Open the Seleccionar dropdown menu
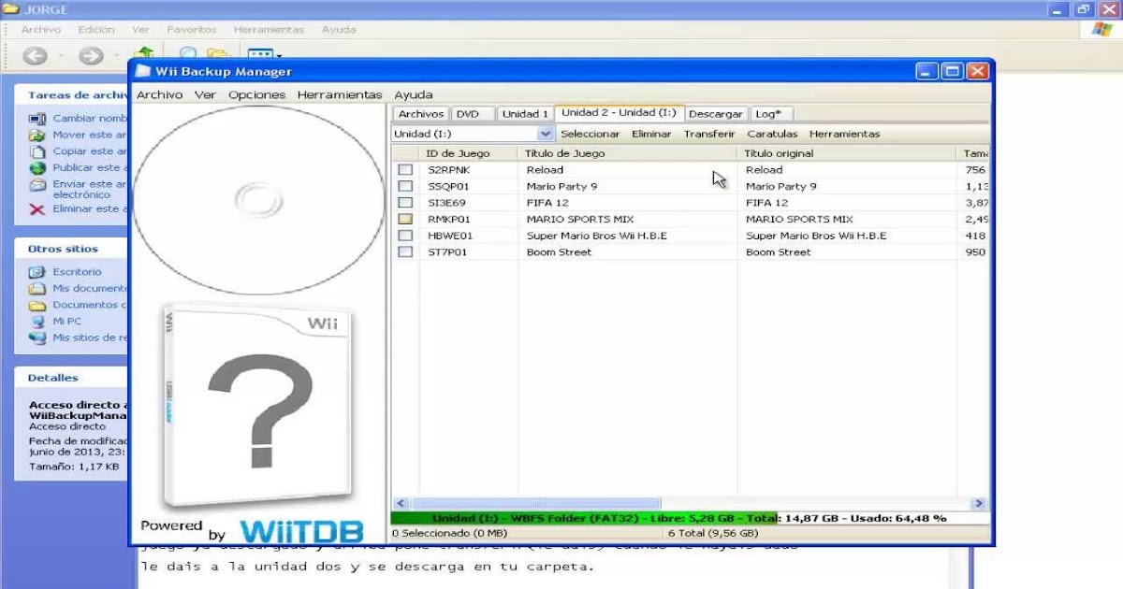The height and width of the screenshot is (589, 1123). 590,134
